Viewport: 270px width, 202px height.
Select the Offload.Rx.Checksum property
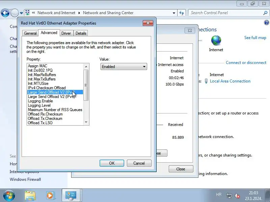coord(55,114)
